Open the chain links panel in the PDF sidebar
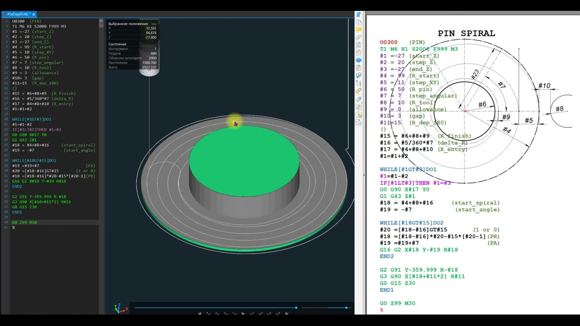This screenshot has width=580, height=326. [358, 91]
